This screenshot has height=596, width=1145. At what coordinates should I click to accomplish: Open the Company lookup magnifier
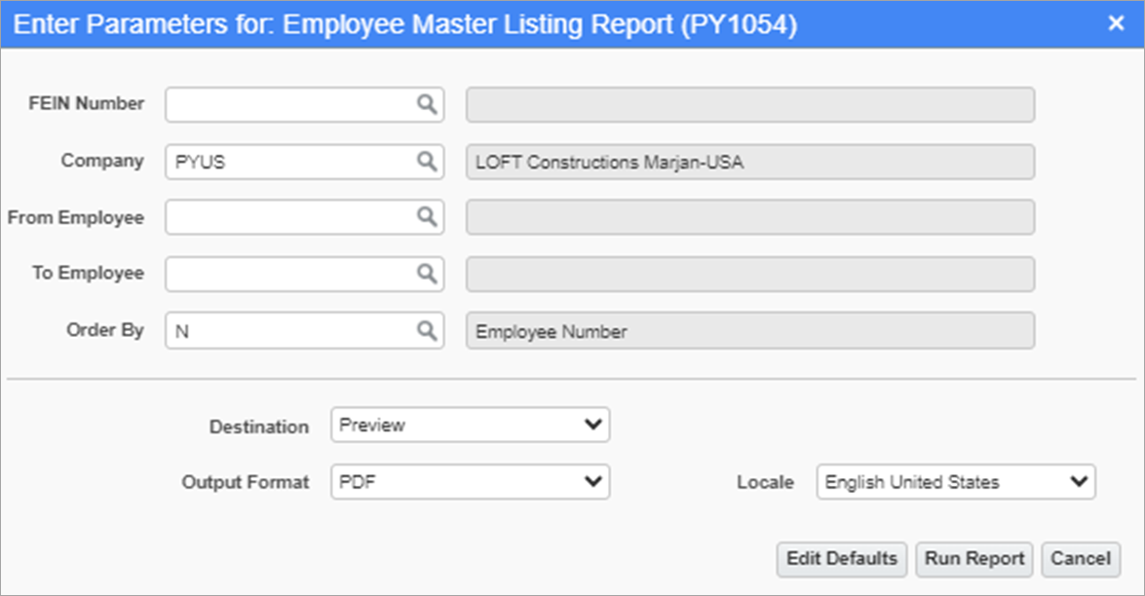tap(427, 162)
